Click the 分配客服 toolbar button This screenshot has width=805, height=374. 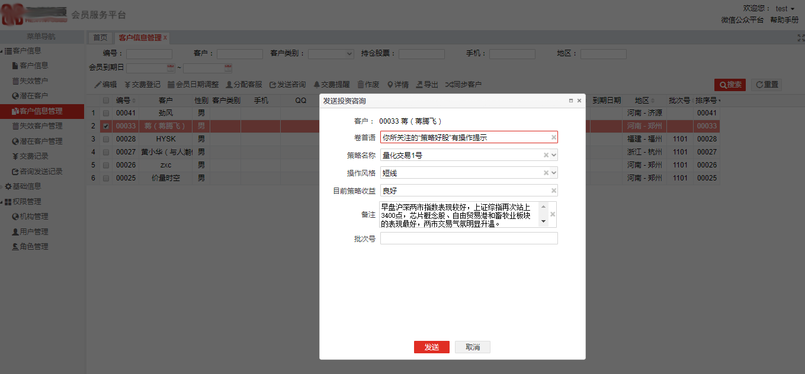coord(244,85)
